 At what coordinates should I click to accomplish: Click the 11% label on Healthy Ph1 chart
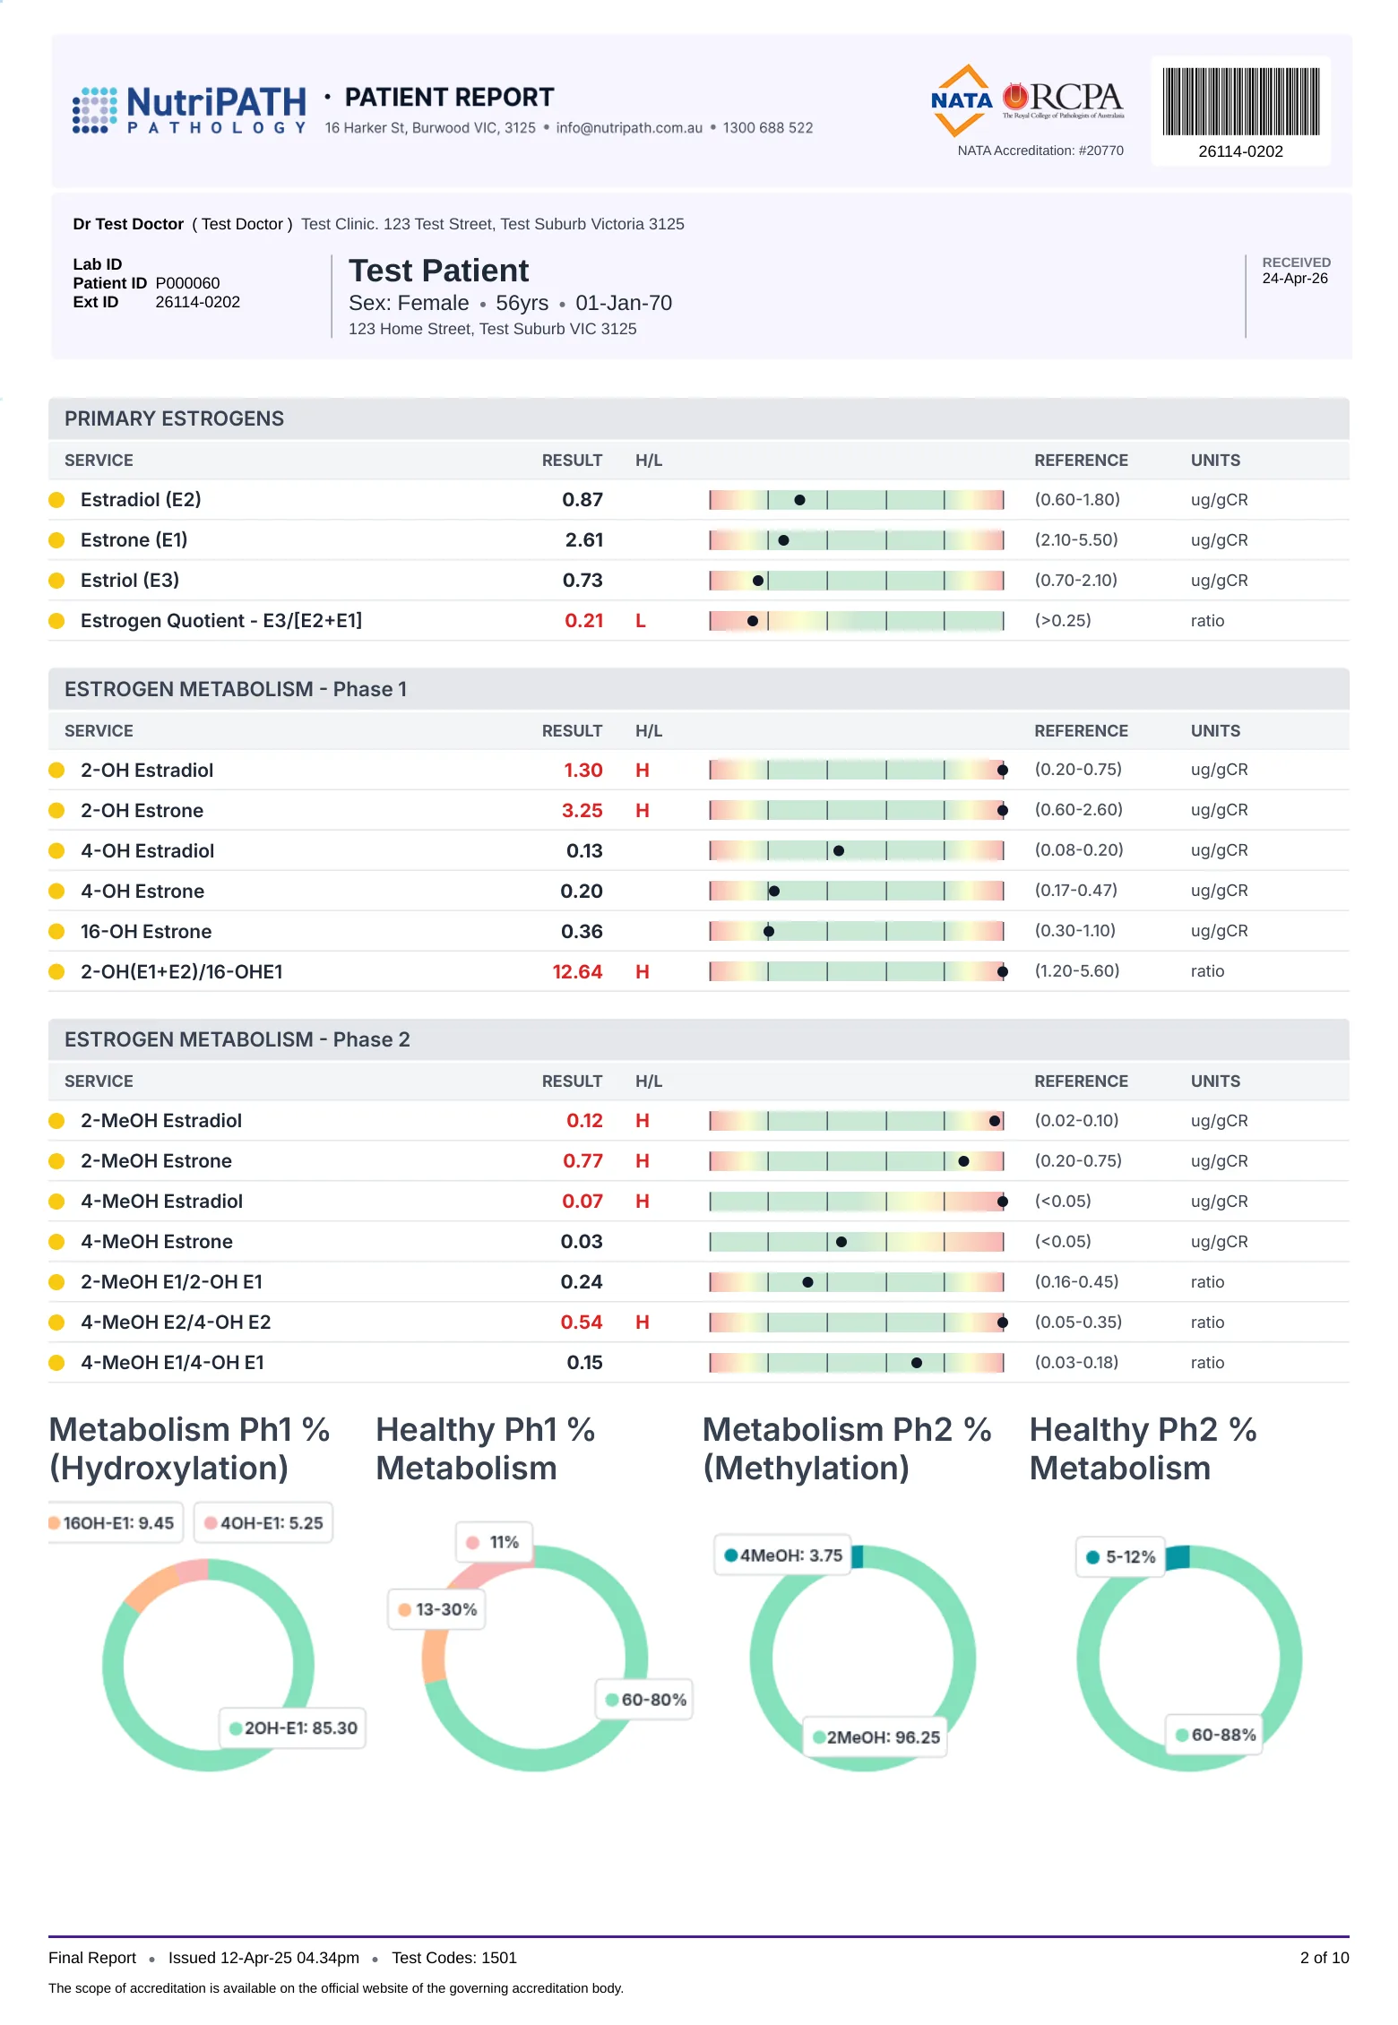pyautogui.click(x=494, y=1543)
